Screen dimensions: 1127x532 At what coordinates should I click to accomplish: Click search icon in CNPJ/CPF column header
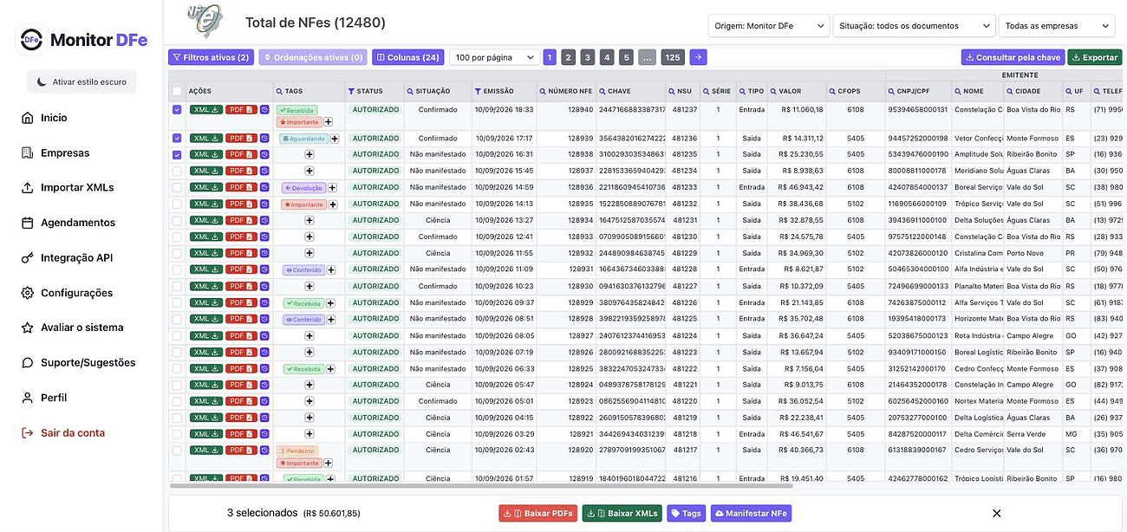point(891,91)
